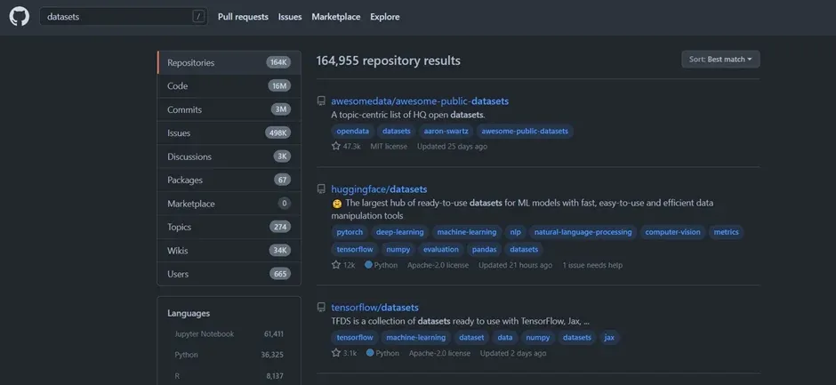The width and height of the screenshot is (836, 385).
Task: Click repository icon beside huggingface/datasets
Action: tap(322, 189)
